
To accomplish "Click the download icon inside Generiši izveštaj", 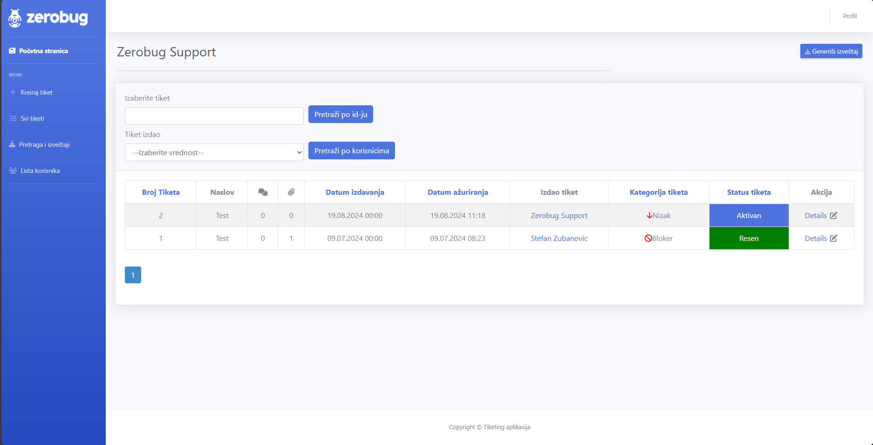I will click(808, 51).
